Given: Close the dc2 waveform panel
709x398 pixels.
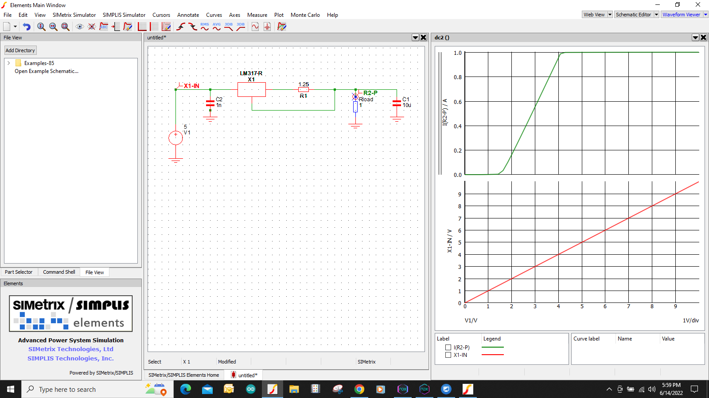Looking at the screenshot, I should (704, 38).
